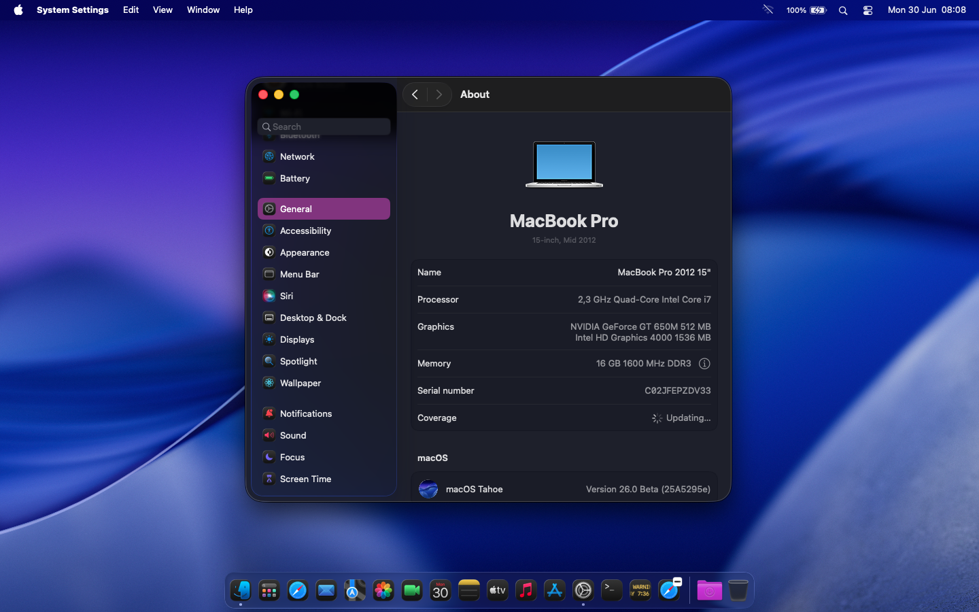Open Screen Time settings
The image size is (979, 612).
click(324, 479)
